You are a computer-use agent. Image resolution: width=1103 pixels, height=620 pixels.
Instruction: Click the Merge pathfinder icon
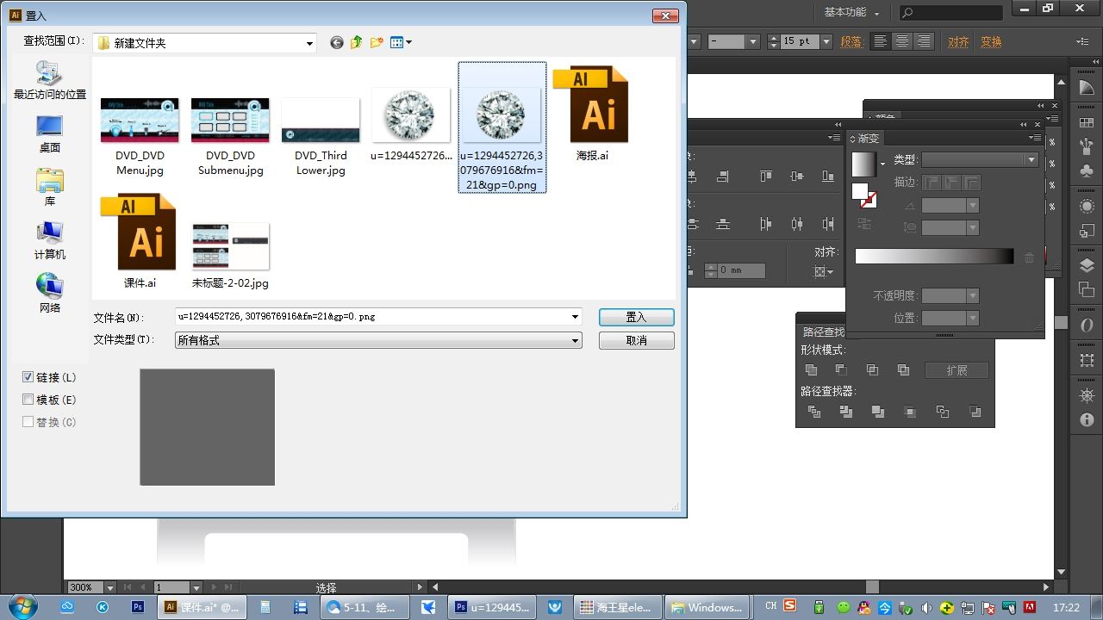click(877, 412)
